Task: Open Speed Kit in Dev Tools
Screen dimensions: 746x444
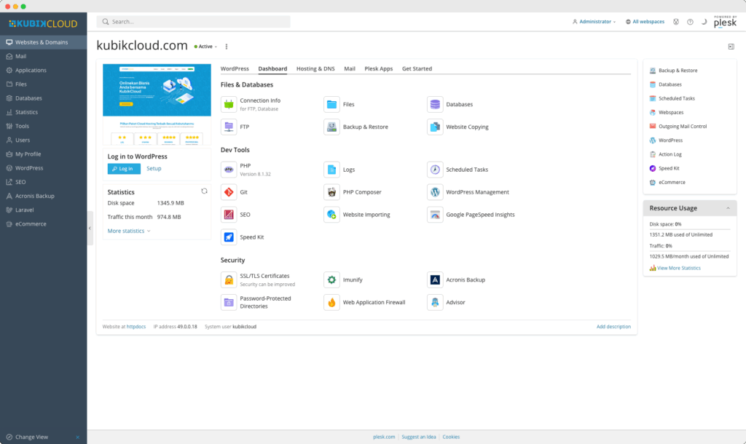Action: 242,237
